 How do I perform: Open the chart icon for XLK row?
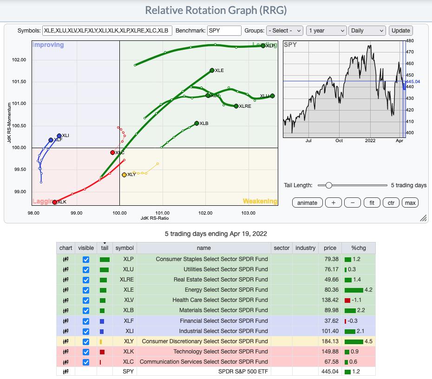[65, 352]
